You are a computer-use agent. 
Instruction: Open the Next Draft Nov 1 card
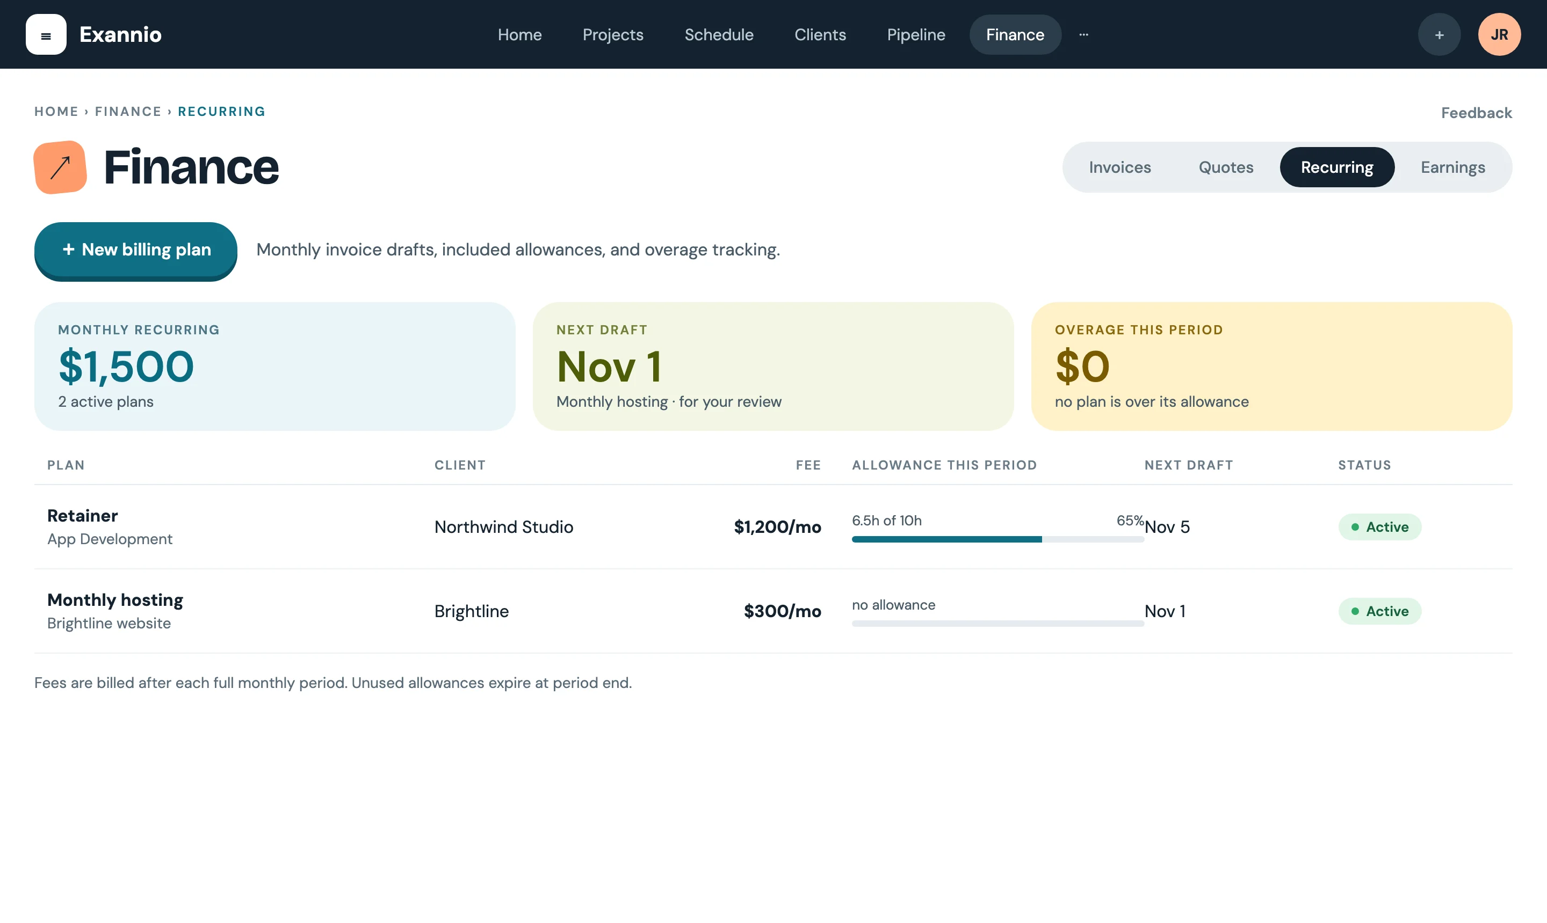[x=772, y=367]
